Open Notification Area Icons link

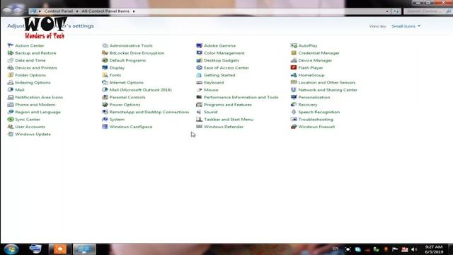[39, 97]
